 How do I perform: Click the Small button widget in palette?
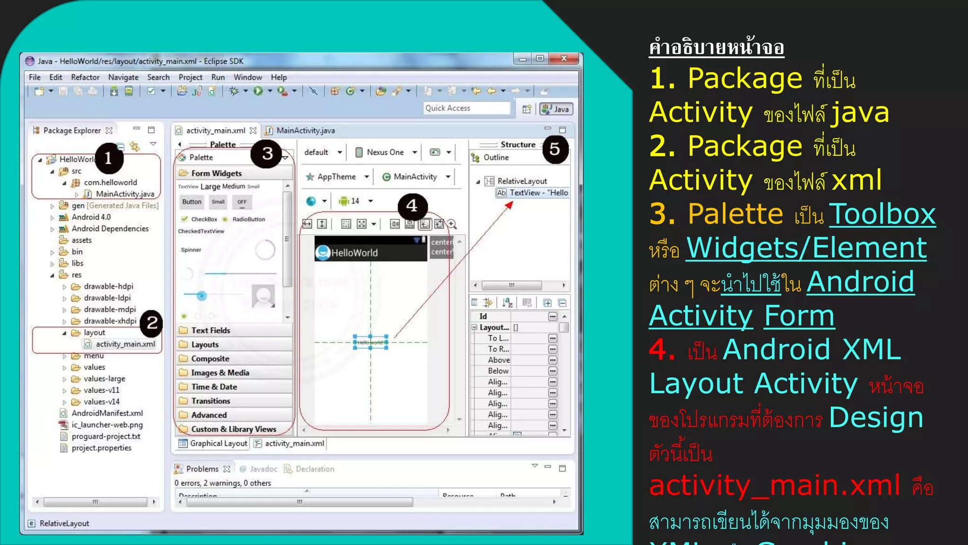218,202
